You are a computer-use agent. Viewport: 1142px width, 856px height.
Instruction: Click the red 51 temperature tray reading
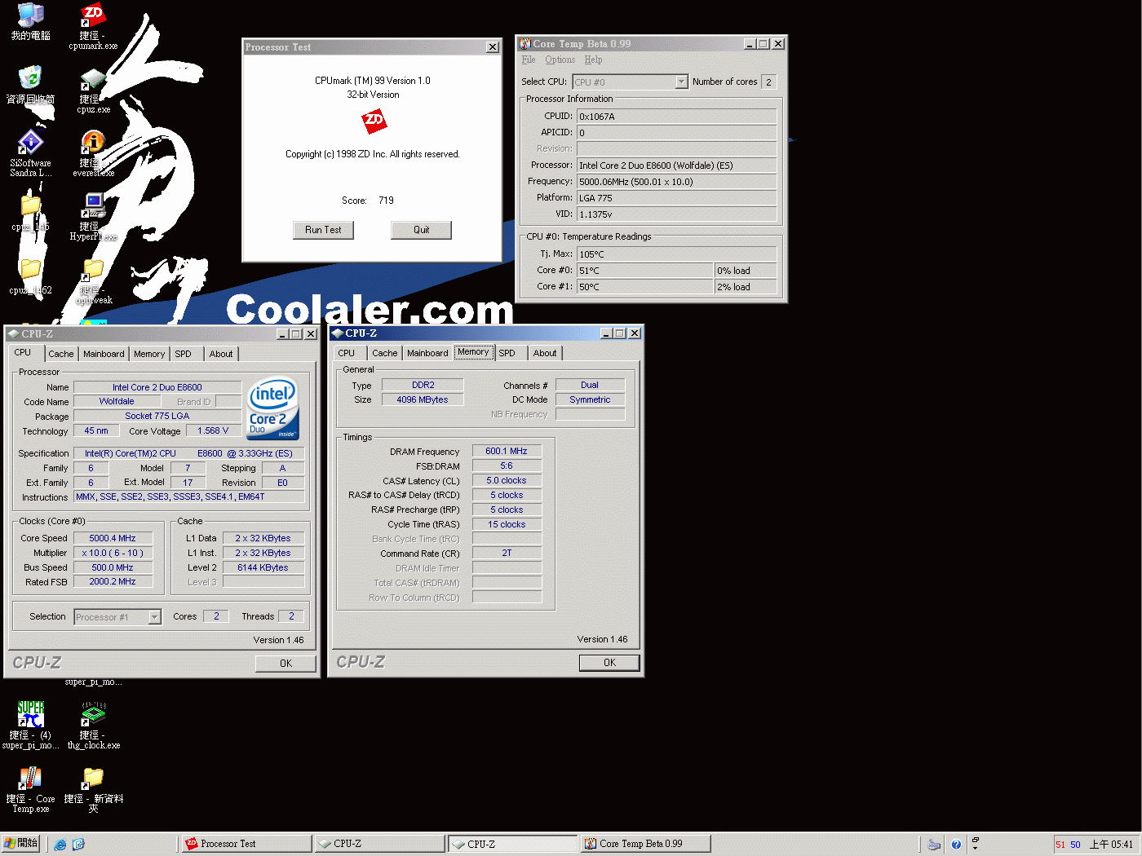tap(1060, 845)
